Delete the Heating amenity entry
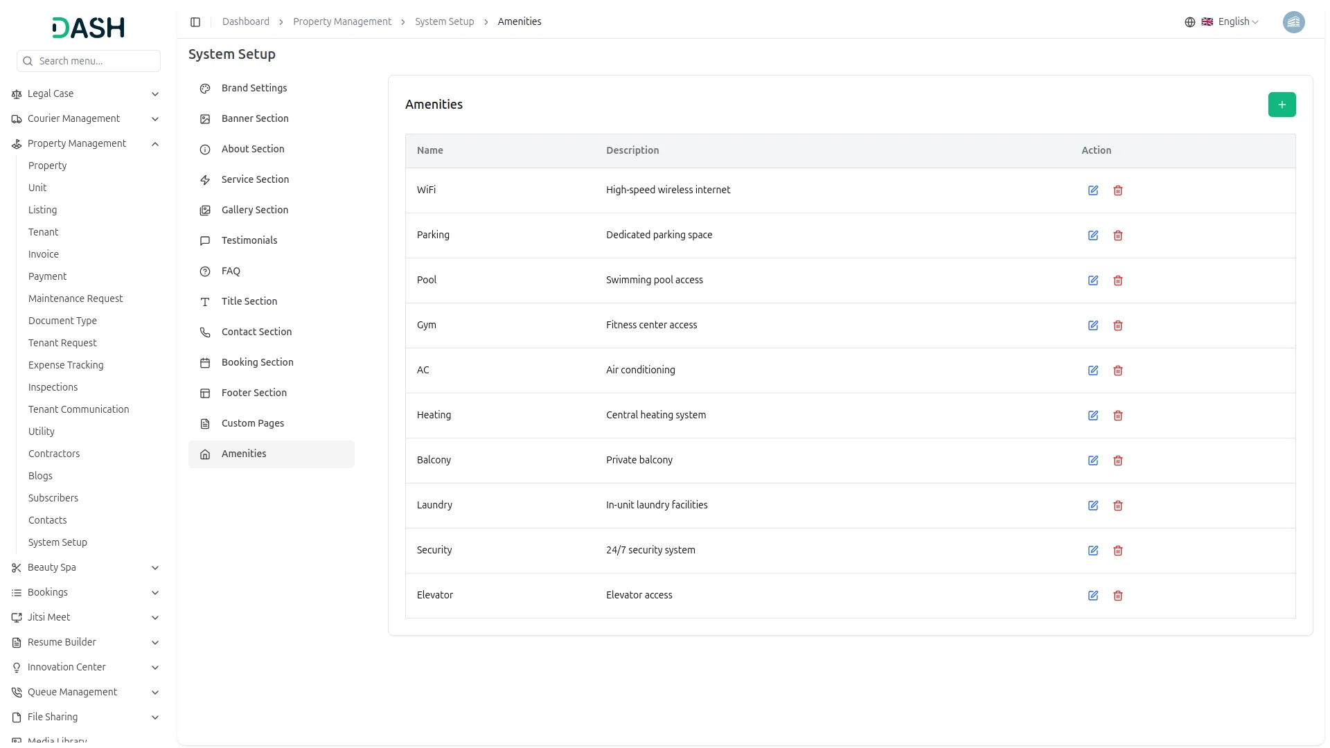Viewport: 1330px width, 748px height. [x=1118, y=416]
